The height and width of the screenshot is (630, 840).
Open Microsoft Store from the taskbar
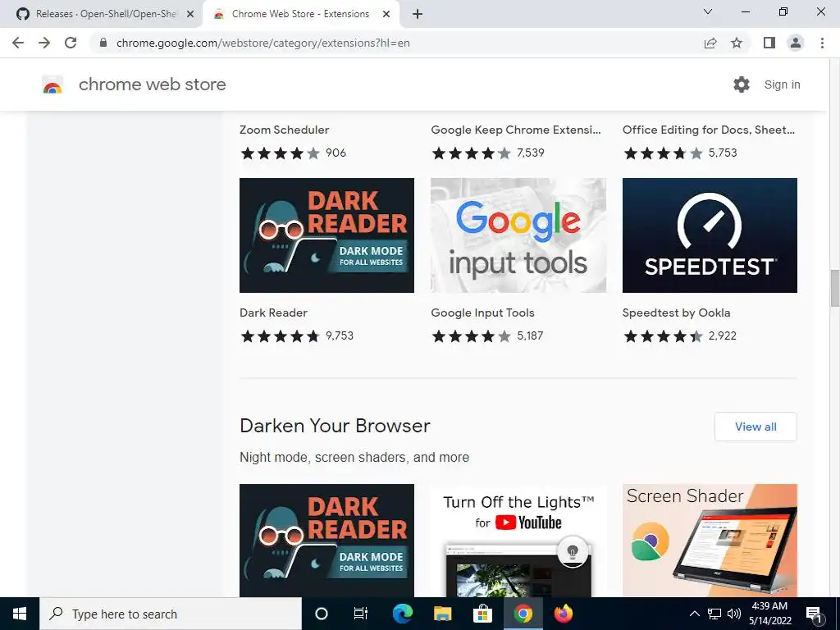(482, 614)
